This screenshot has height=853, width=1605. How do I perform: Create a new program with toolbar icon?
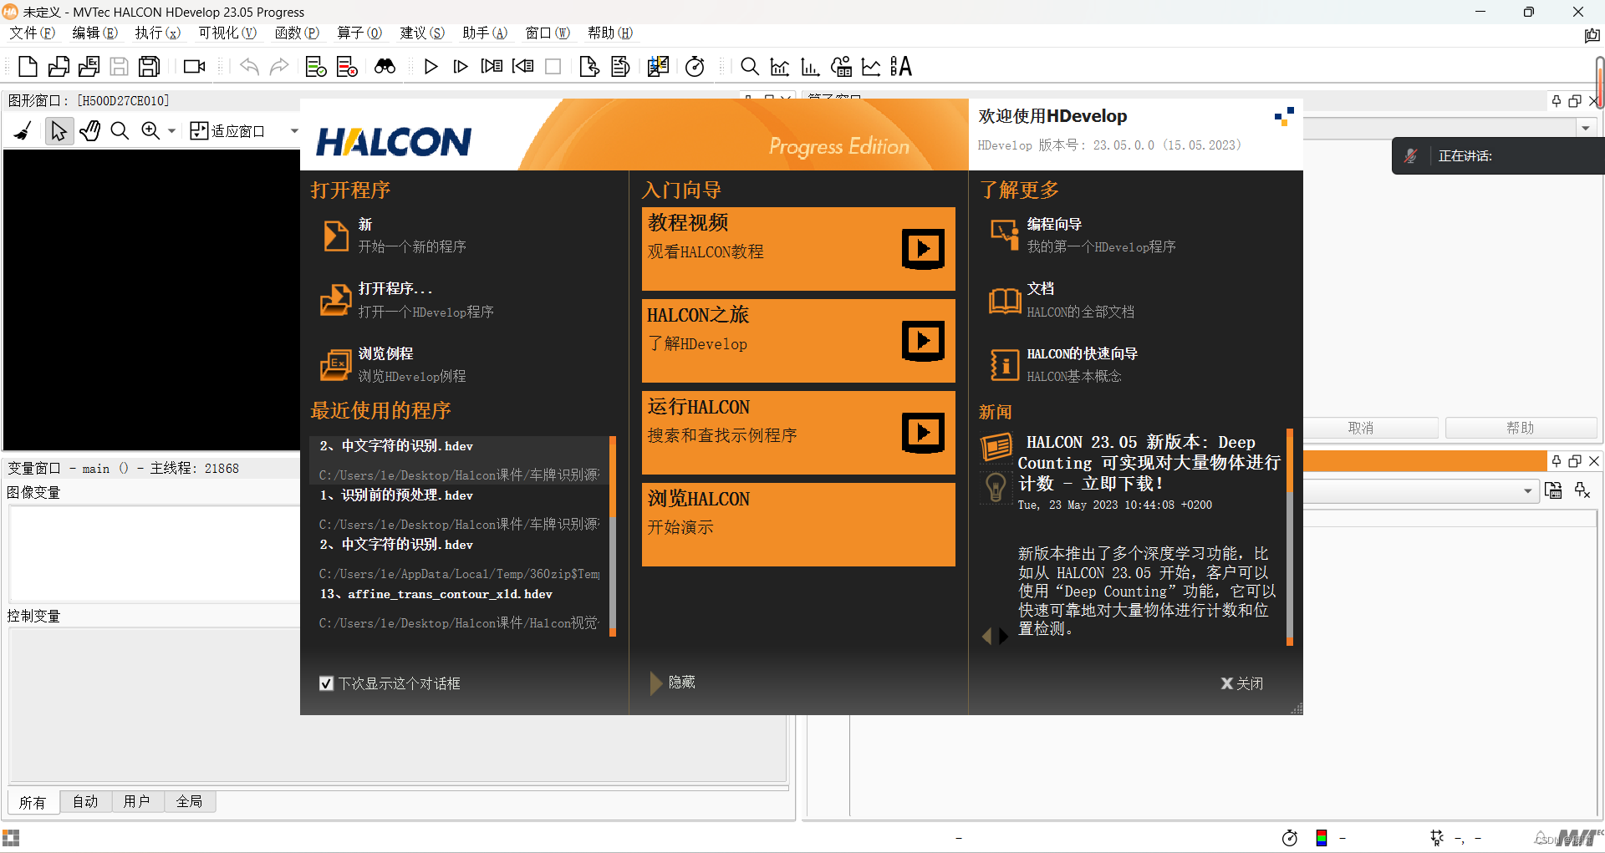coord(28,66)
